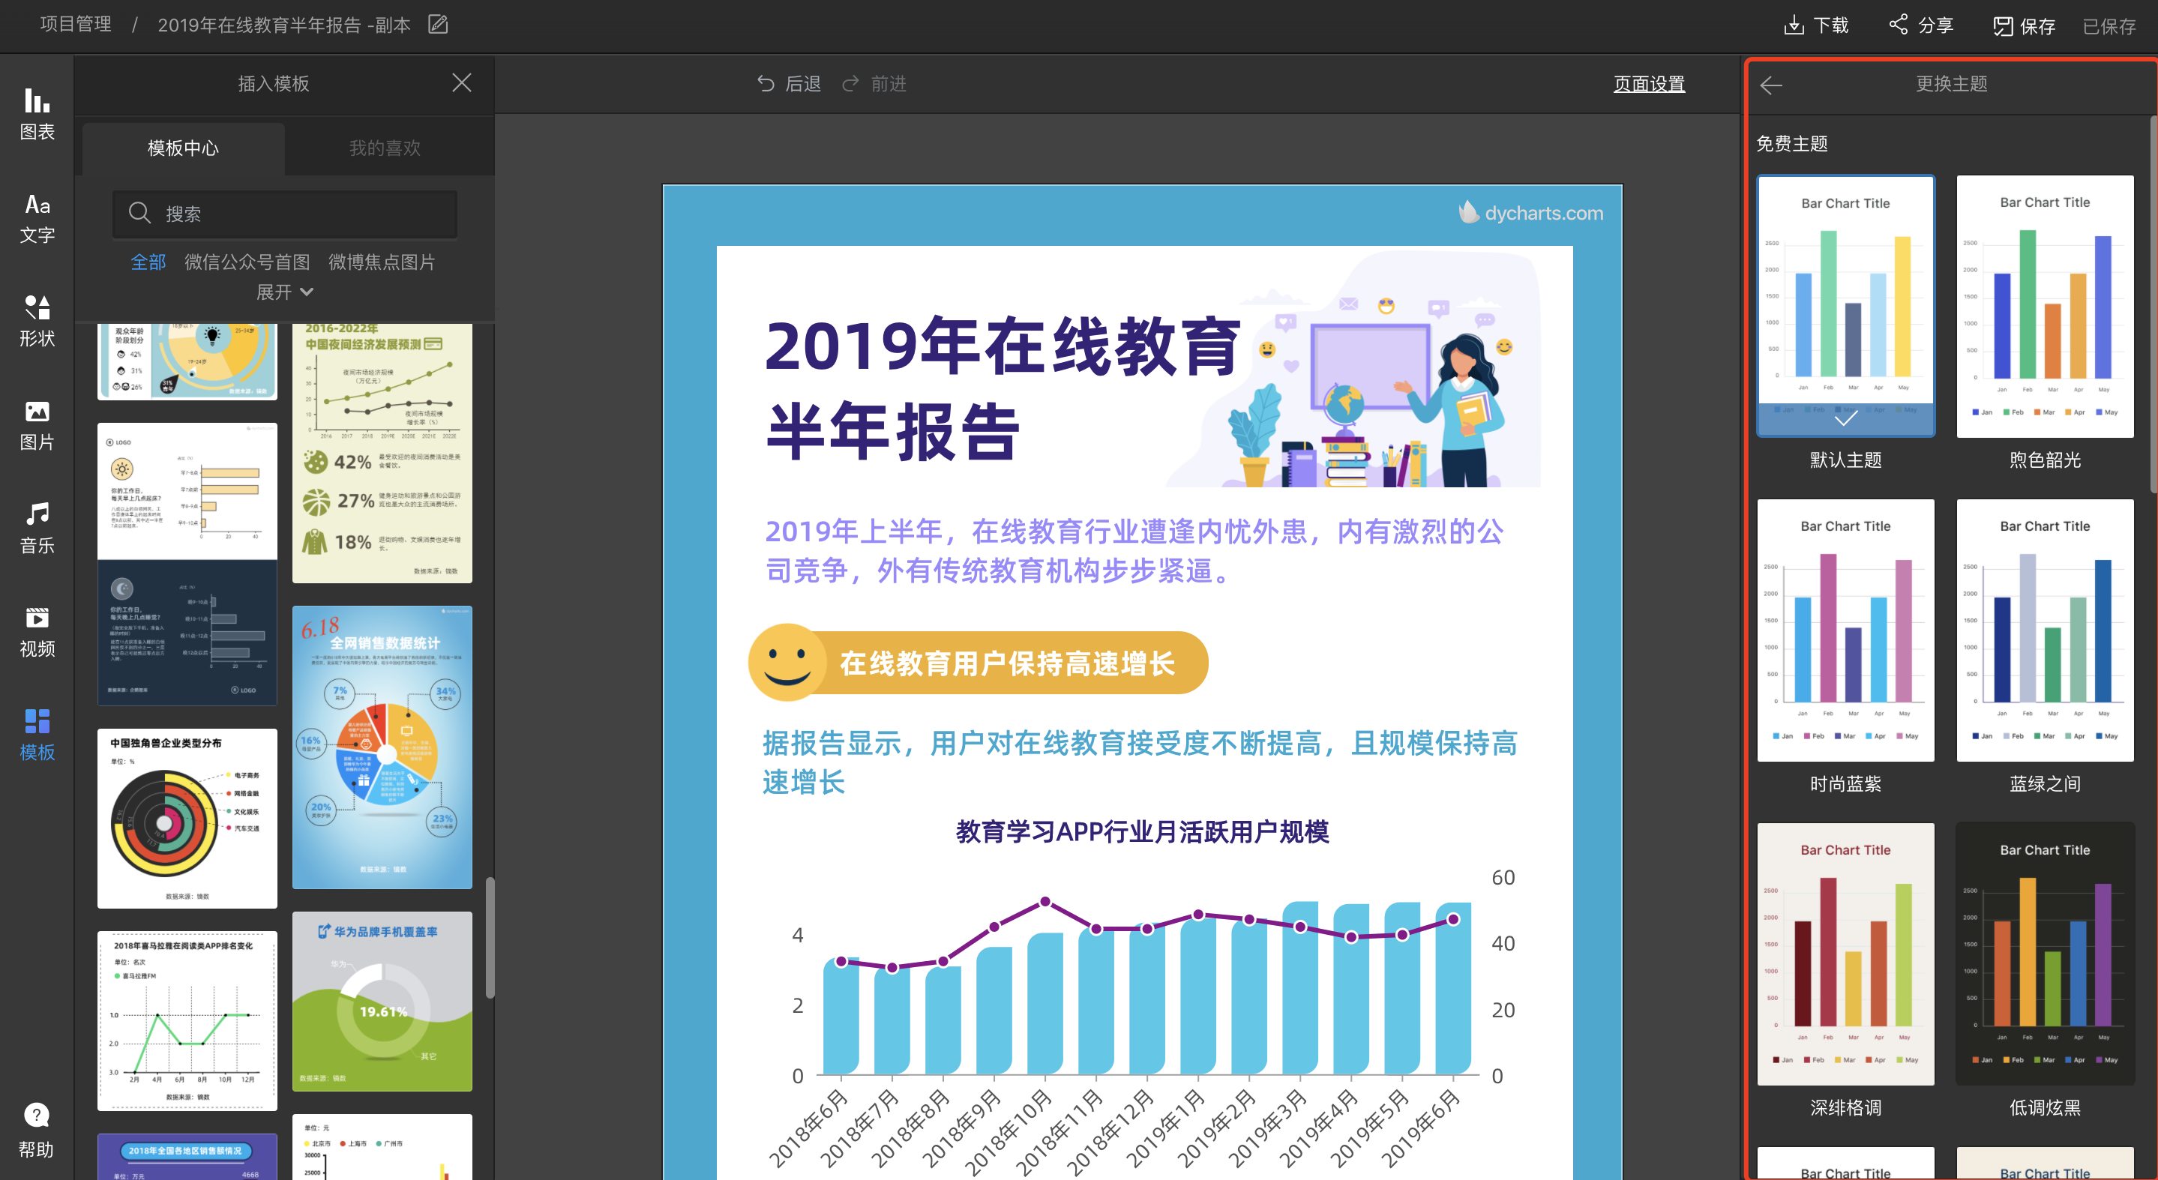Insert the 中国独角兽企业类型分布 template
The width and height of the screenshot is (2158, 1180).
[x=187, y=818]
